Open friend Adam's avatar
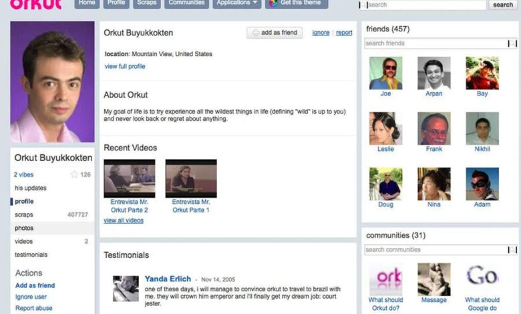The width and height of the screenshot is (521, 314). click(482, 184)
